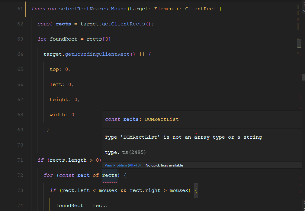Click 'foundRect = rect' assignment on line 74
The height and width of the screenshot is (211, 305).
(x=80, y=206)
